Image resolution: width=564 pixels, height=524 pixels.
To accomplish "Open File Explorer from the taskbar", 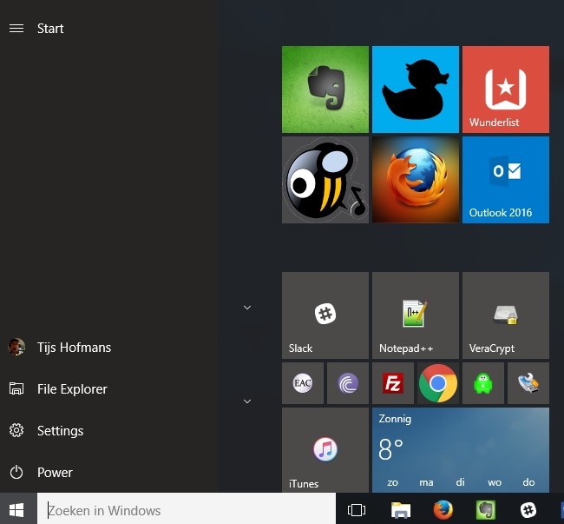I will (401, 510).
